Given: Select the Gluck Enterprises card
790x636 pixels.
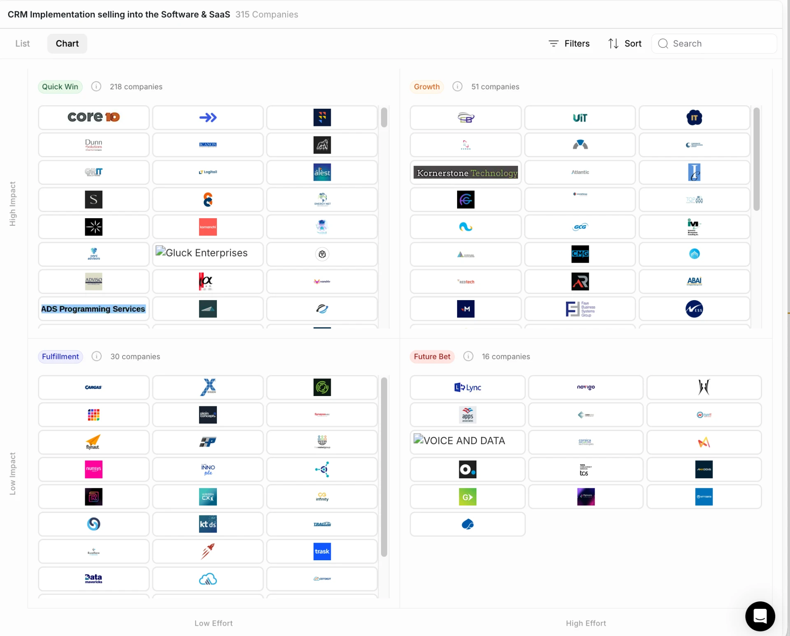Looking at the screenshot, I should (x=208, y=254).
